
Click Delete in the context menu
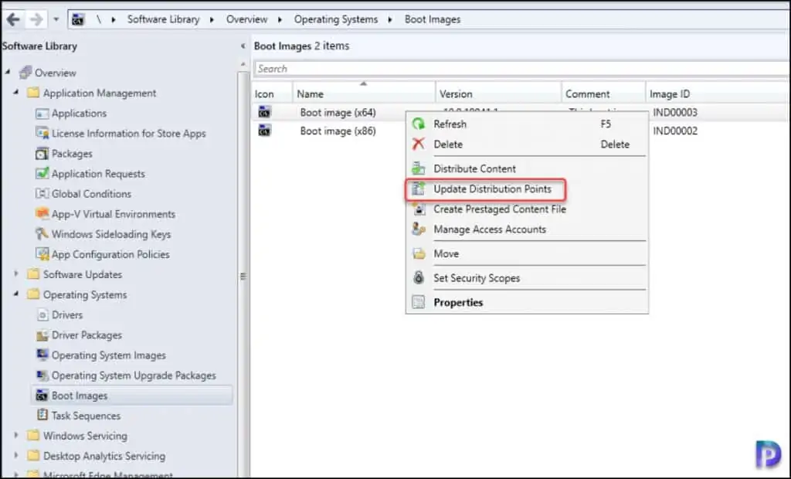[448, 144]
